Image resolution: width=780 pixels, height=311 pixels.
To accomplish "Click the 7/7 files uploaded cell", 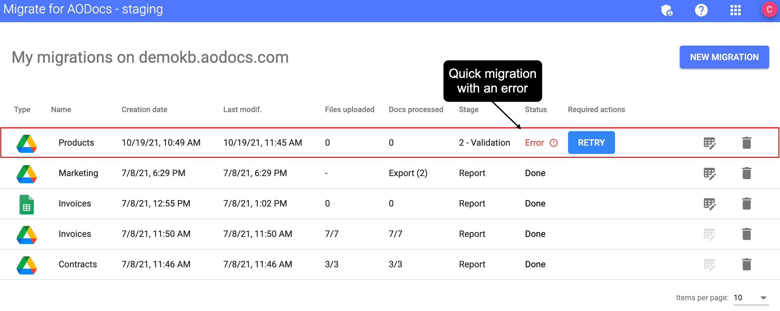I will 332,234.
